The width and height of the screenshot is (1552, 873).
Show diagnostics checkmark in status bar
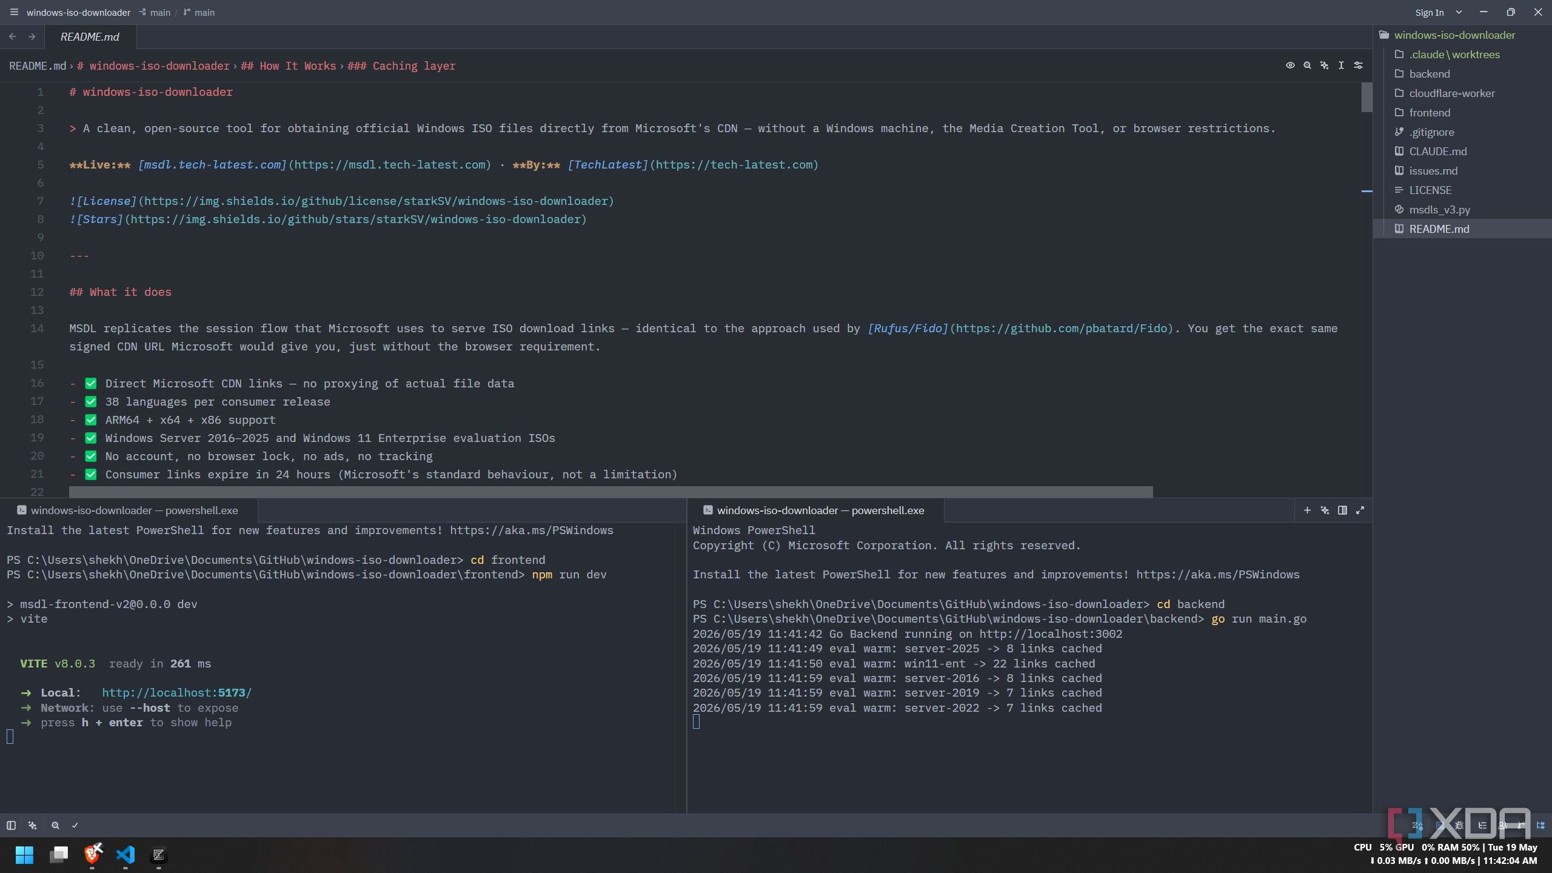click(75, 825)
